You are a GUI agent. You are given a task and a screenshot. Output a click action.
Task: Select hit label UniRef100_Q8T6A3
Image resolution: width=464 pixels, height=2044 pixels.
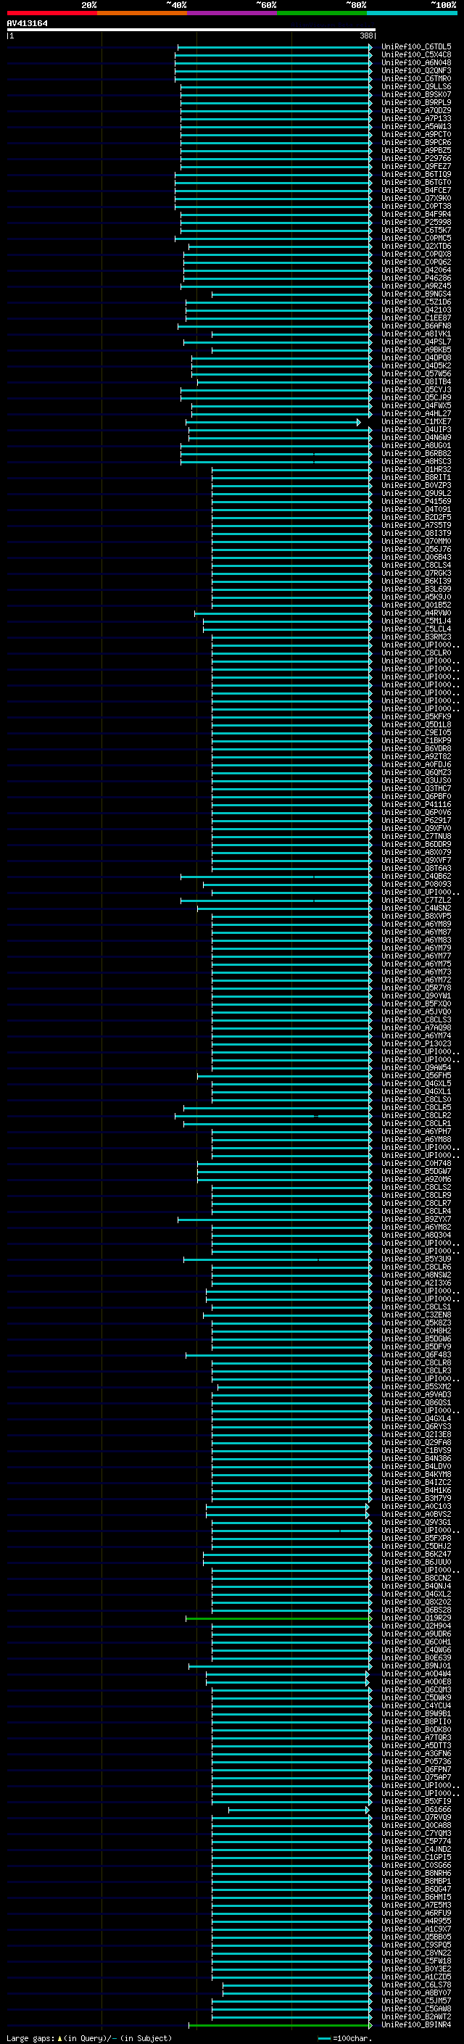coord(415,868)
